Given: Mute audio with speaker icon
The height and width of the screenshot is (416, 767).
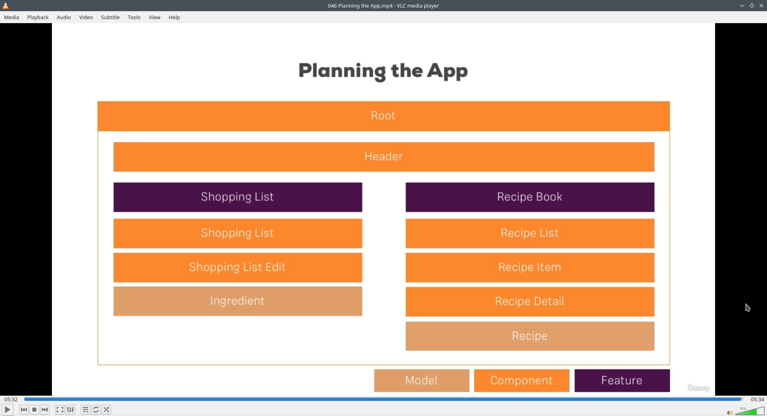Looking at the screenshot, I should click(x=729, y=412).
